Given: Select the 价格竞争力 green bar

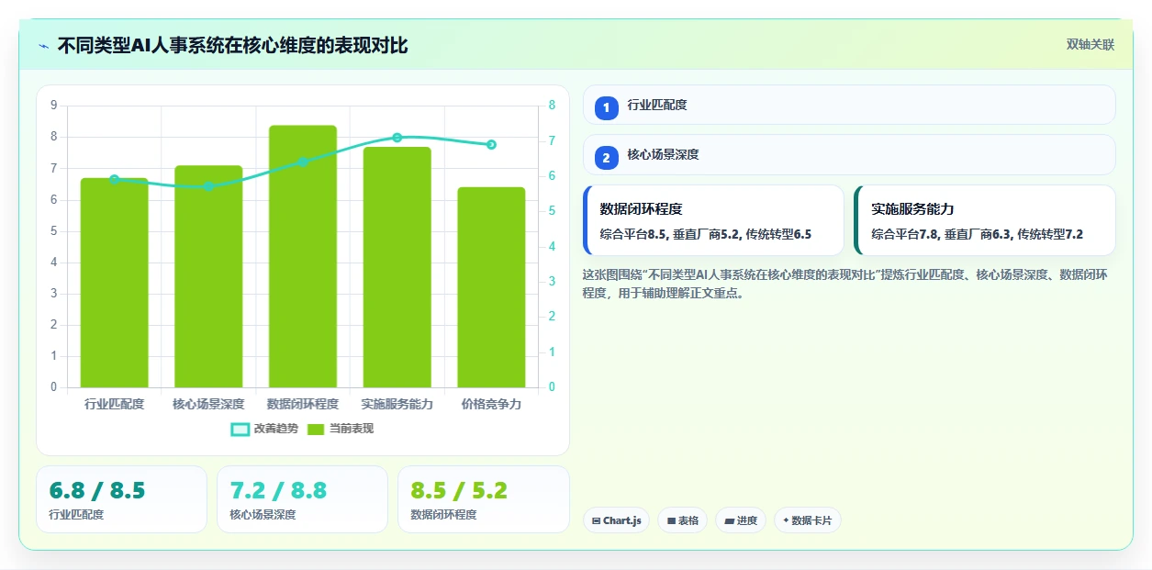Looking at the screenshot, I should [x=491, y=287].
